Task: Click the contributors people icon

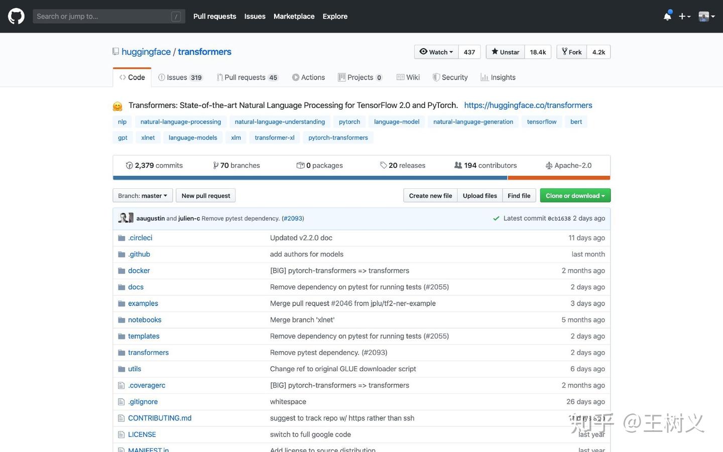Action: pos(458,165)
